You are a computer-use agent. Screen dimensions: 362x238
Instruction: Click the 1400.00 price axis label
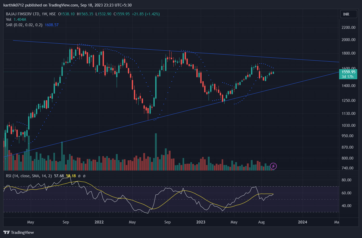point(348,85)
